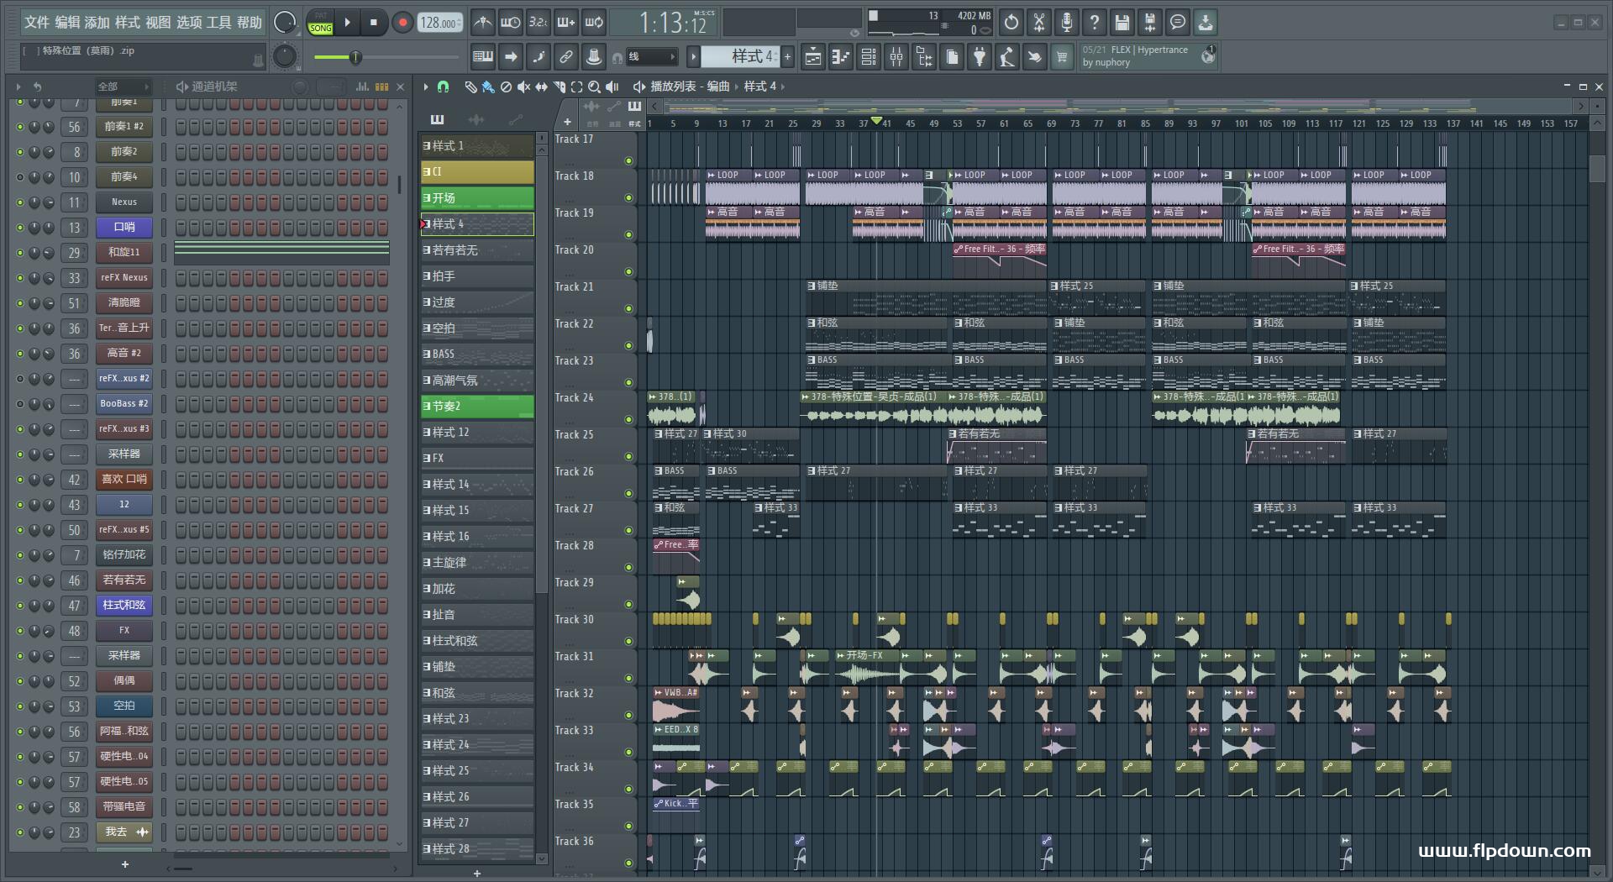1613x882 pixels.
Task: Select the mute tool in playlist toolbar
Action: pos(523,87)
